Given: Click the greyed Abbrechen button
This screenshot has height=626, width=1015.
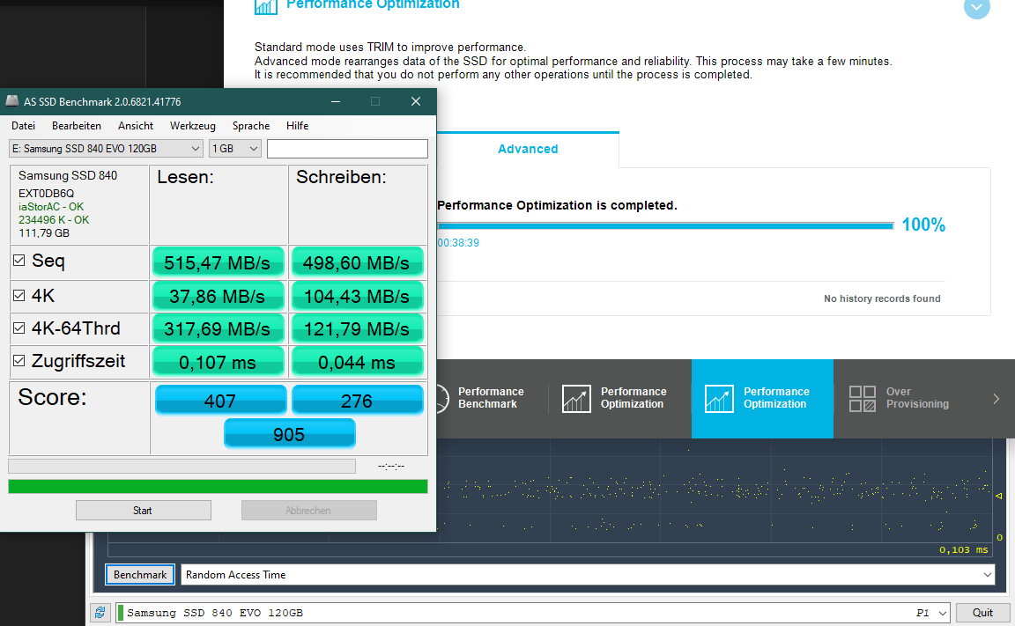Looking at the screenshot, I should pyautogui.click(x=308, y=511).
